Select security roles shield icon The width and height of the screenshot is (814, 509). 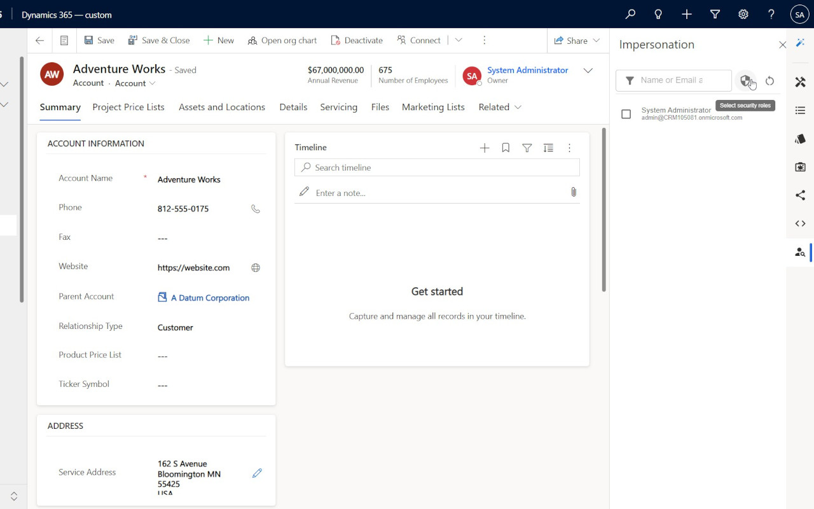pyautogui.click(x=746, y=81)
